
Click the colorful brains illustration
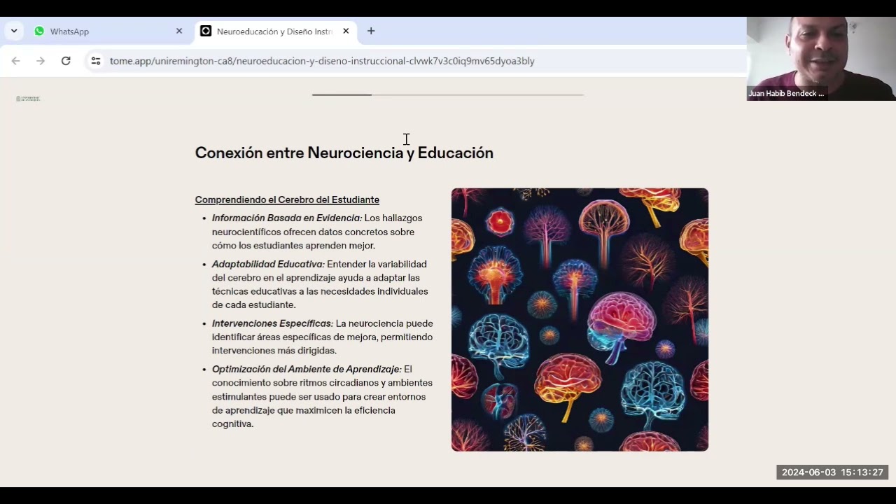pyautogui.click(x=580, y=319)
